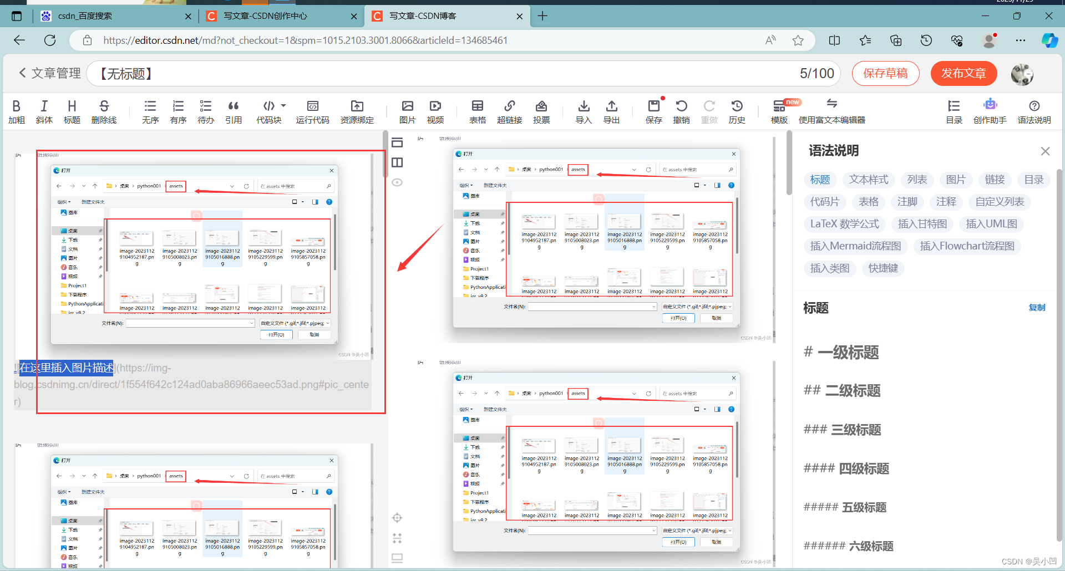Screen dimensions: 1065x571
Task: Open templates (模版)
Action: pyautogui.click(x=779, y=111)
